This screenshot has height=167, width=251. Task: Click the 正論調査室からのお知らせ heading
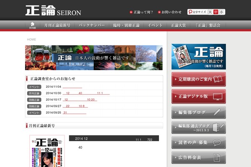click(53, 79)
